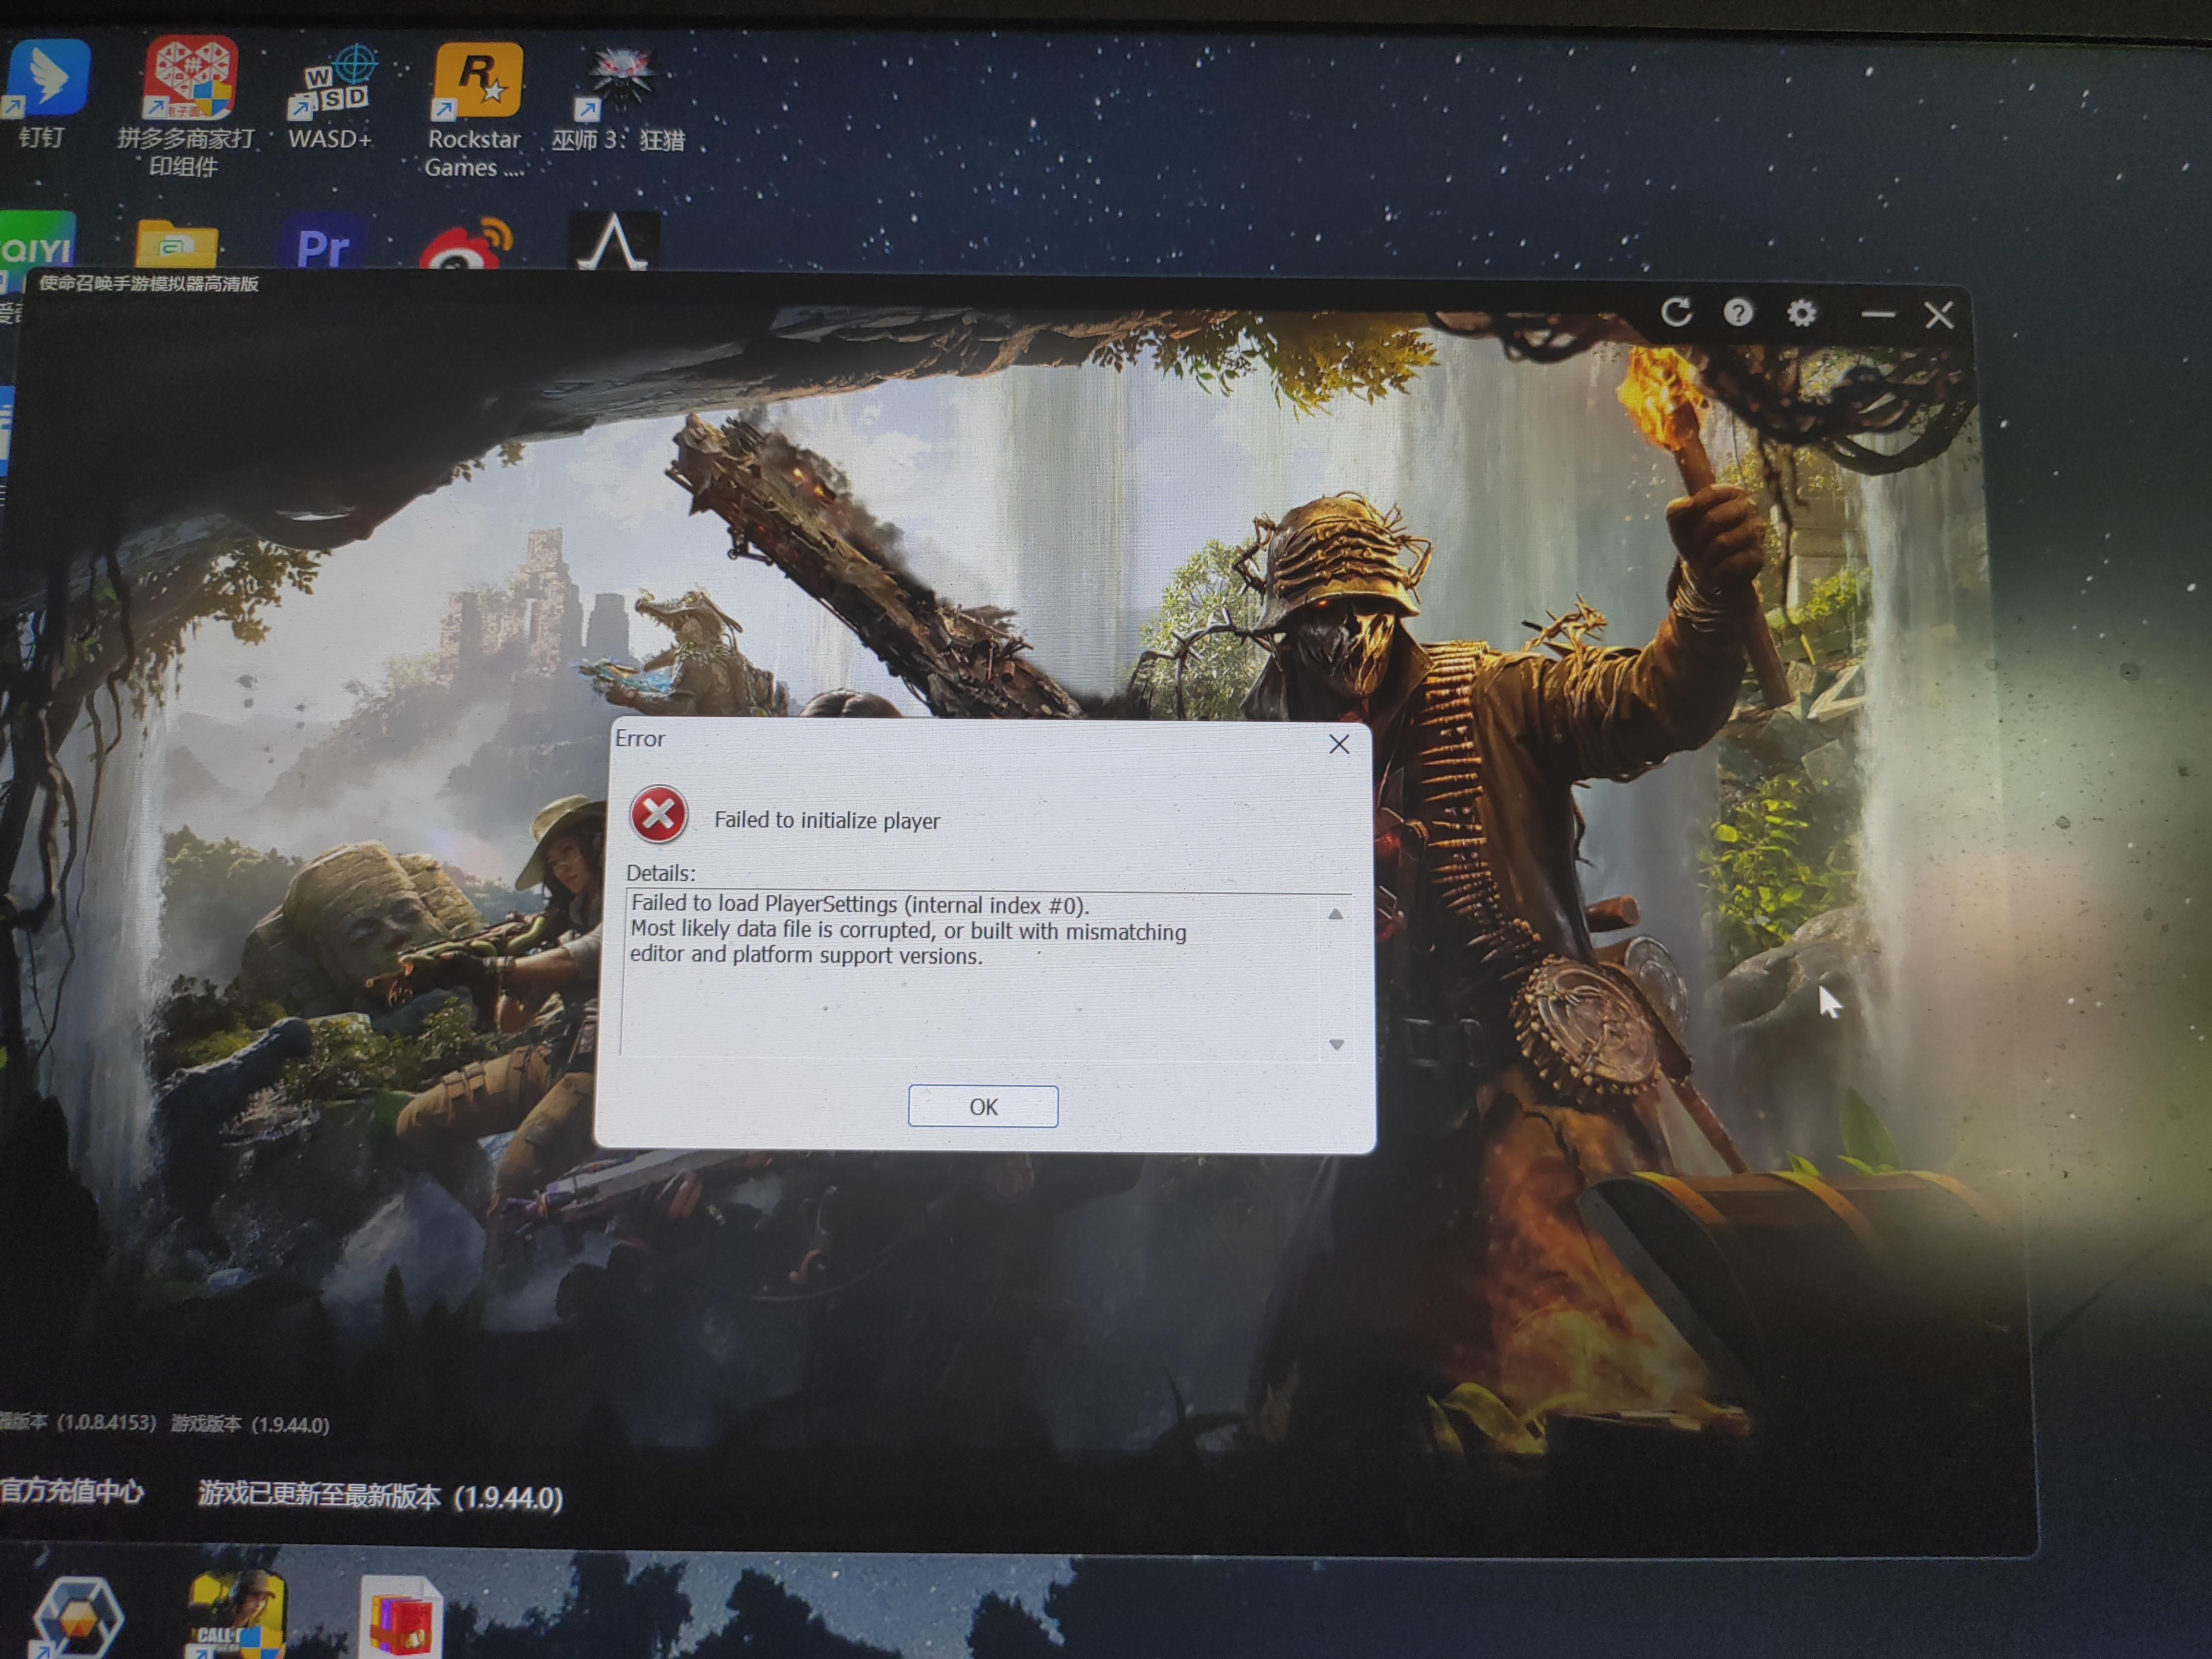The image size is (2212, 1659).
Task: Open the 钉钉 desktop shortcut
Action: point(44,95)
